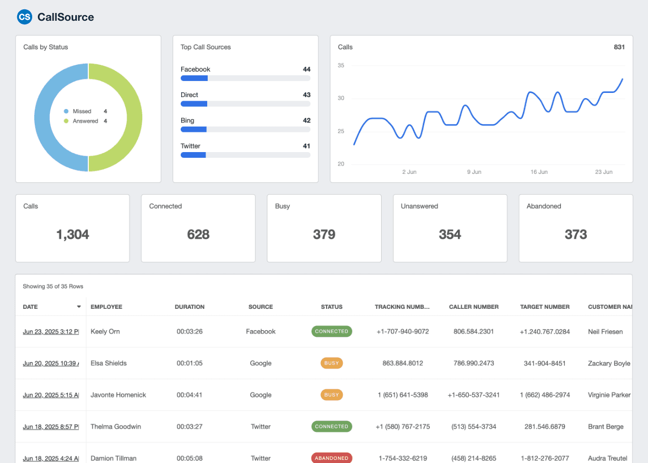Open the Jun 23, 2025 3:12 call record link
The width and height of the screenshot is (648, 463).
click(50, 331)
